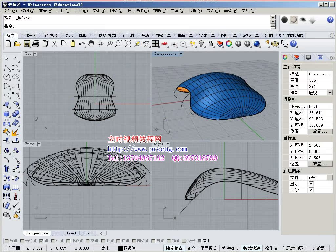Click the target point 位置 放置 button
336x252 pixels.
(320, 164)
